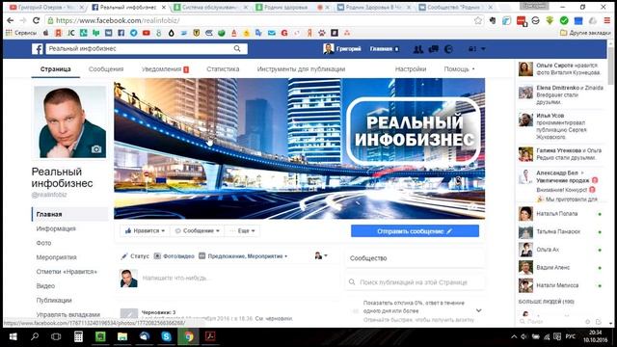This screenshot has height=347, width=617.
Task: Open Инструменты для публикации tab
Action: (x=301, y=68)
